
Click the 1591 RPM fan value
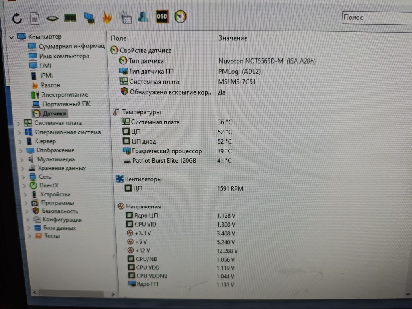tap(230, 188)
